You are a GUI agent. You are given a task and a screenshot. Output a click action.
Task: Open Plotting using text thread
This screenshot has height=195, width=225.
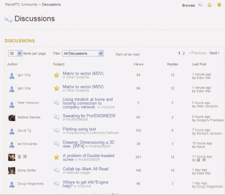(79, 129)
